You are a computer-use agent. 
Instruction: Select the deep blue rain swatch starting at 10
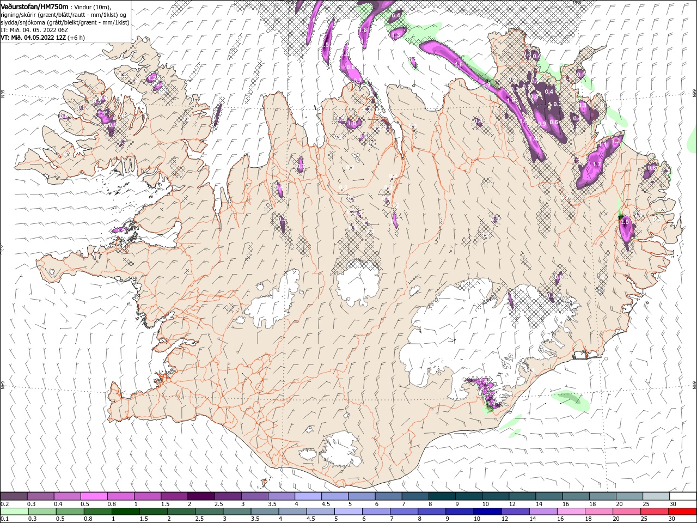coord(487,512)
